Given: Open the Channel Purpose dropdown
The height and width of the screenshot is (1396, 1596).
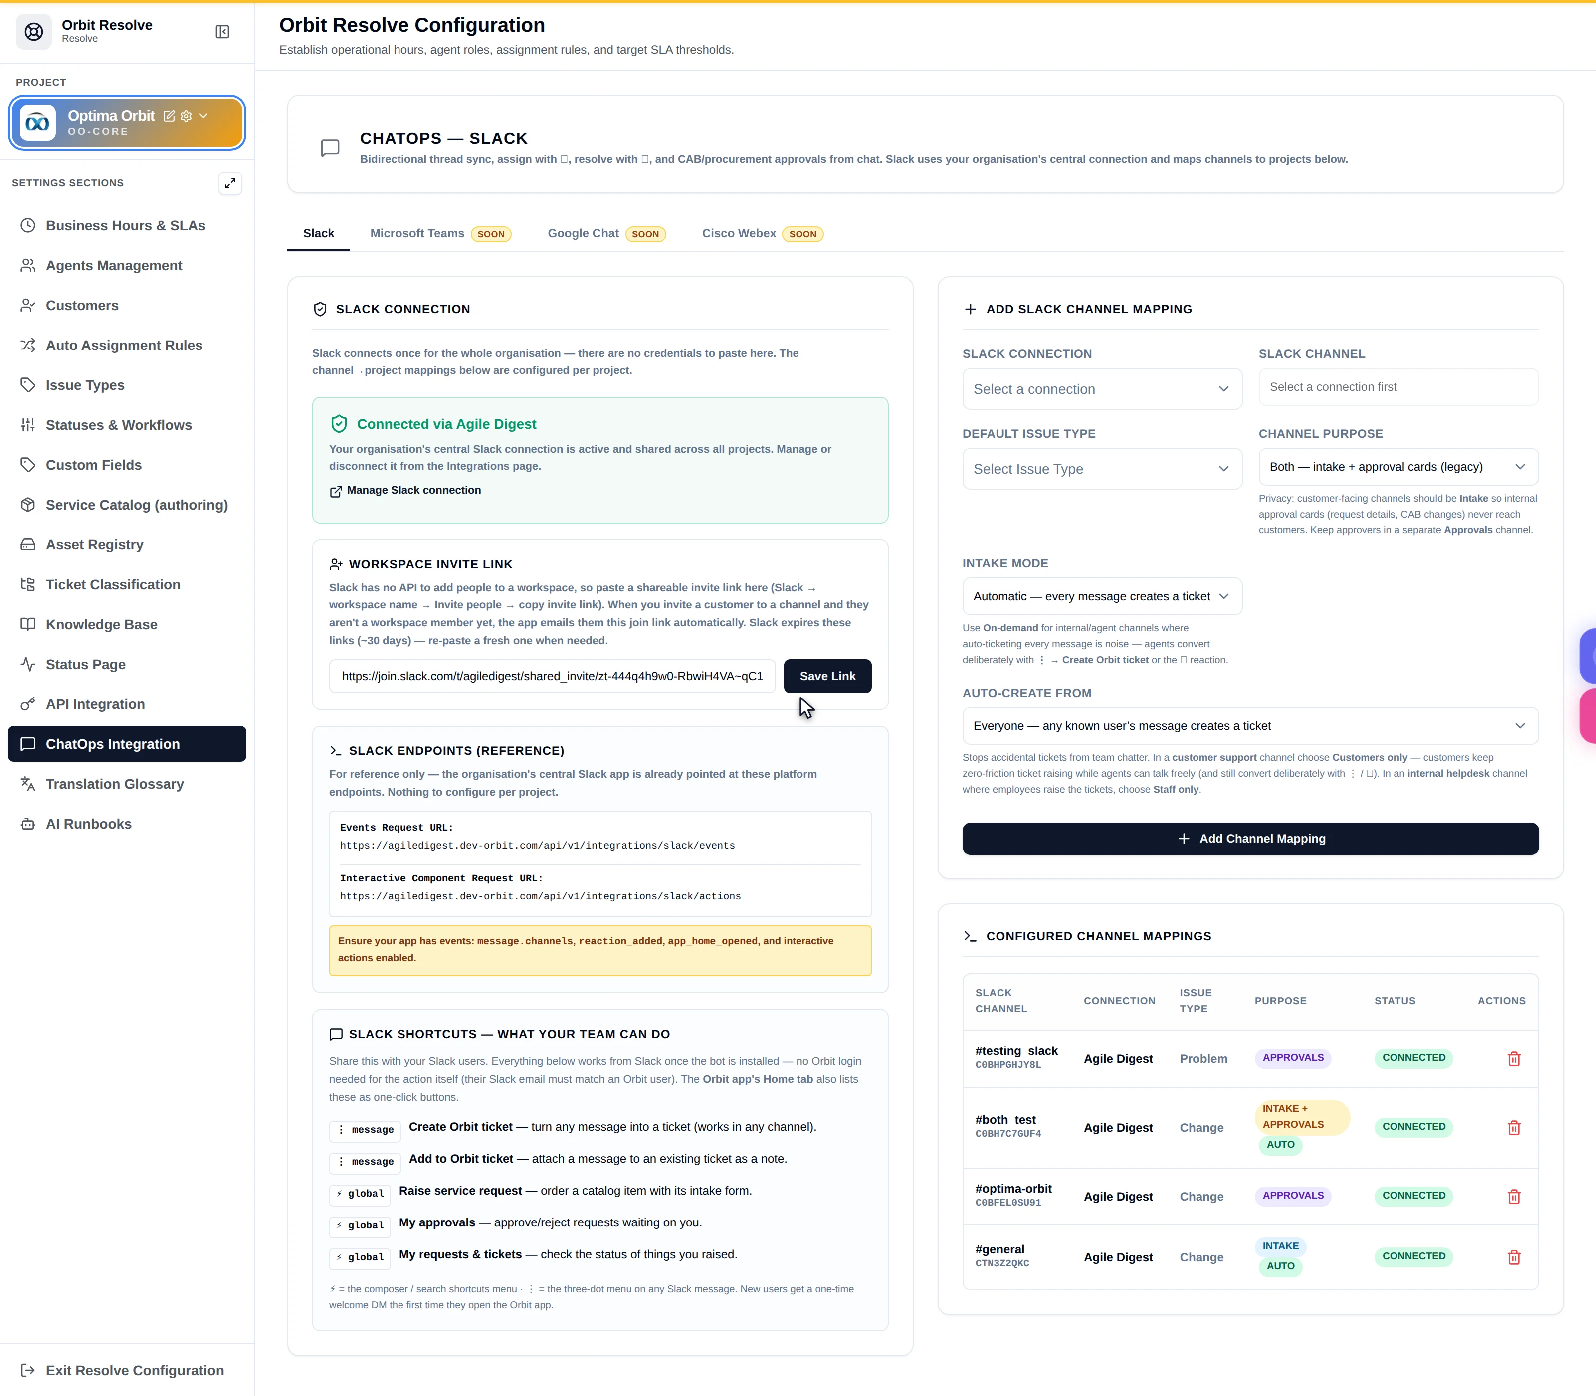Looking at the screenshot, I should click(1398, 467).
